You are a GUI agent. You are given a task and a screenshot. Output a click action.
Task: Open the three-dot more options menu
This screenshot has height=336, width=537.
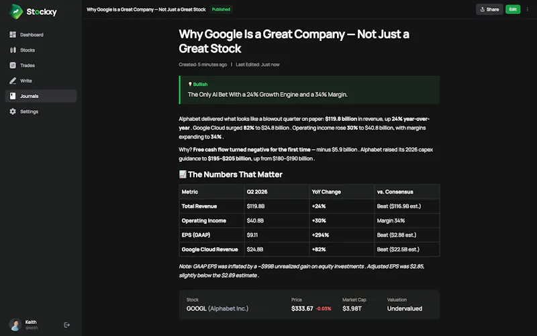pyautogui.click(x=527, y=9)
